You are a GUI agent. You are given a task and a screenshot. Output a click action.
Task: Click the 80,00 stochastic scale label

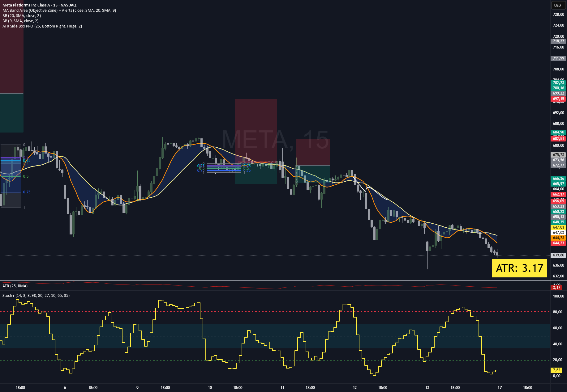(x=557, y=312)
